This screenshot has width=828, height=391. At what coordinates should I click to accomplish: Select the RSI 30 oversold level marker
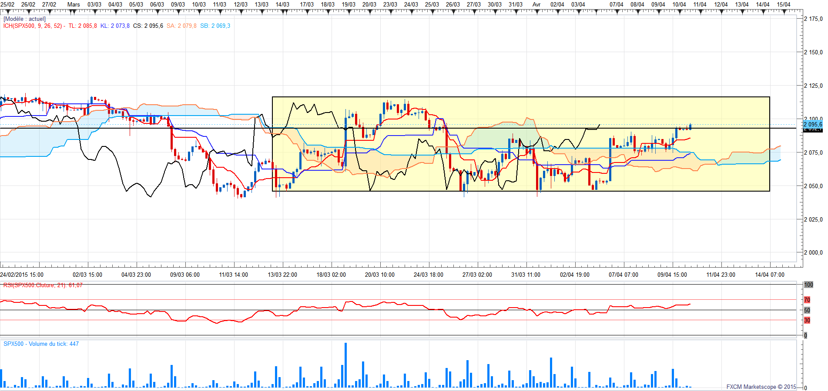coord(807,320)
